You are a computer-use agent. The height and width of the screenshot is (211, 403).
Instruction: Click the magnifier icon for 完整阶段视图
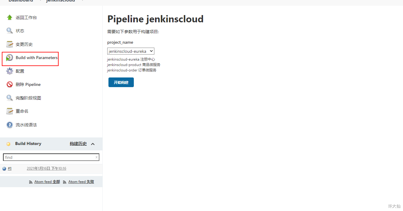(x=10, y=98)
